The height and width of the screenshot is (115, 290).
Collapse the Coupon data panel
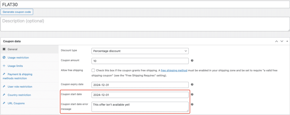pos(287,41)
